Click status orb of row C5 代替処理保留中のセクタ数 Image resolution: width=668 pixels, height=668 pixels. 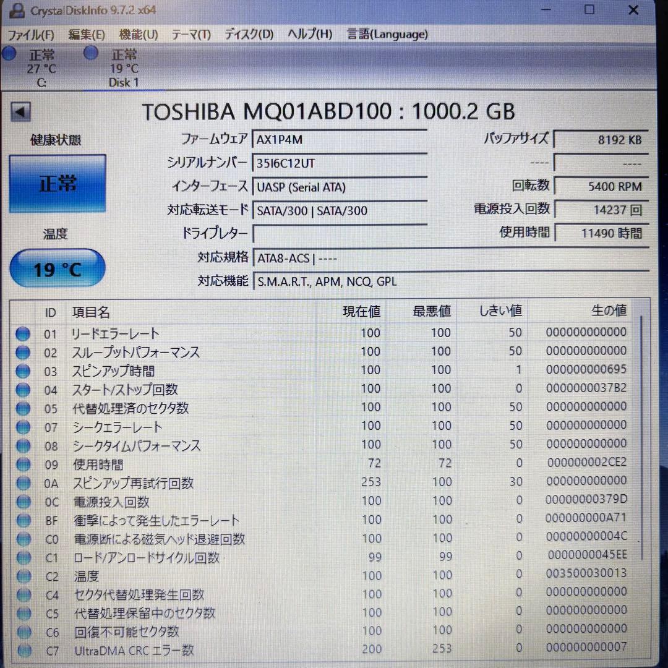[24, 614]
